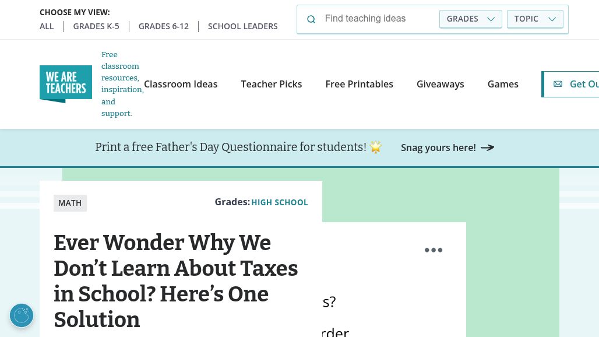Expand the TOPIC dropdown
Screen dimensions: 599x337
pyautogui.click(x=535, y=19)
